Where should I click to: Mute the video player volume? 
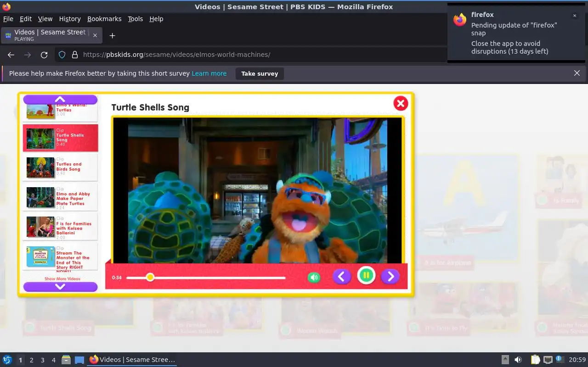point(314,277)
